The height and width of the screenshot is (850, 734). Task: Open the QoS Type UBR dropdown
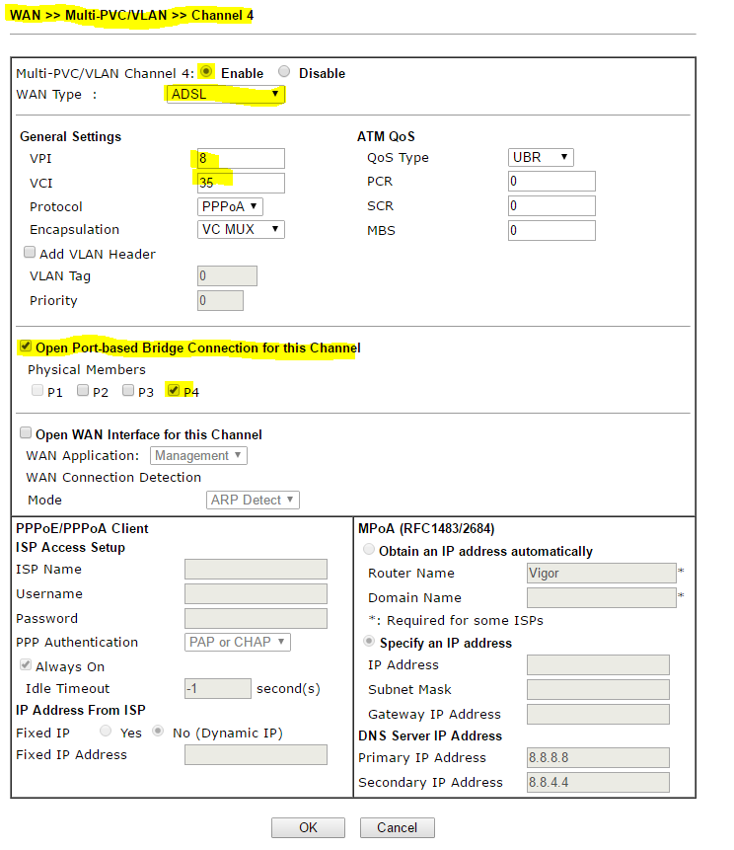tap(541, 157)
